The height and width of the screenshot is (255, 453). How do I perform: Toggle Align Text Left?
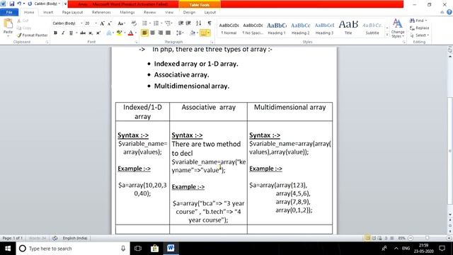pos(144,33)
